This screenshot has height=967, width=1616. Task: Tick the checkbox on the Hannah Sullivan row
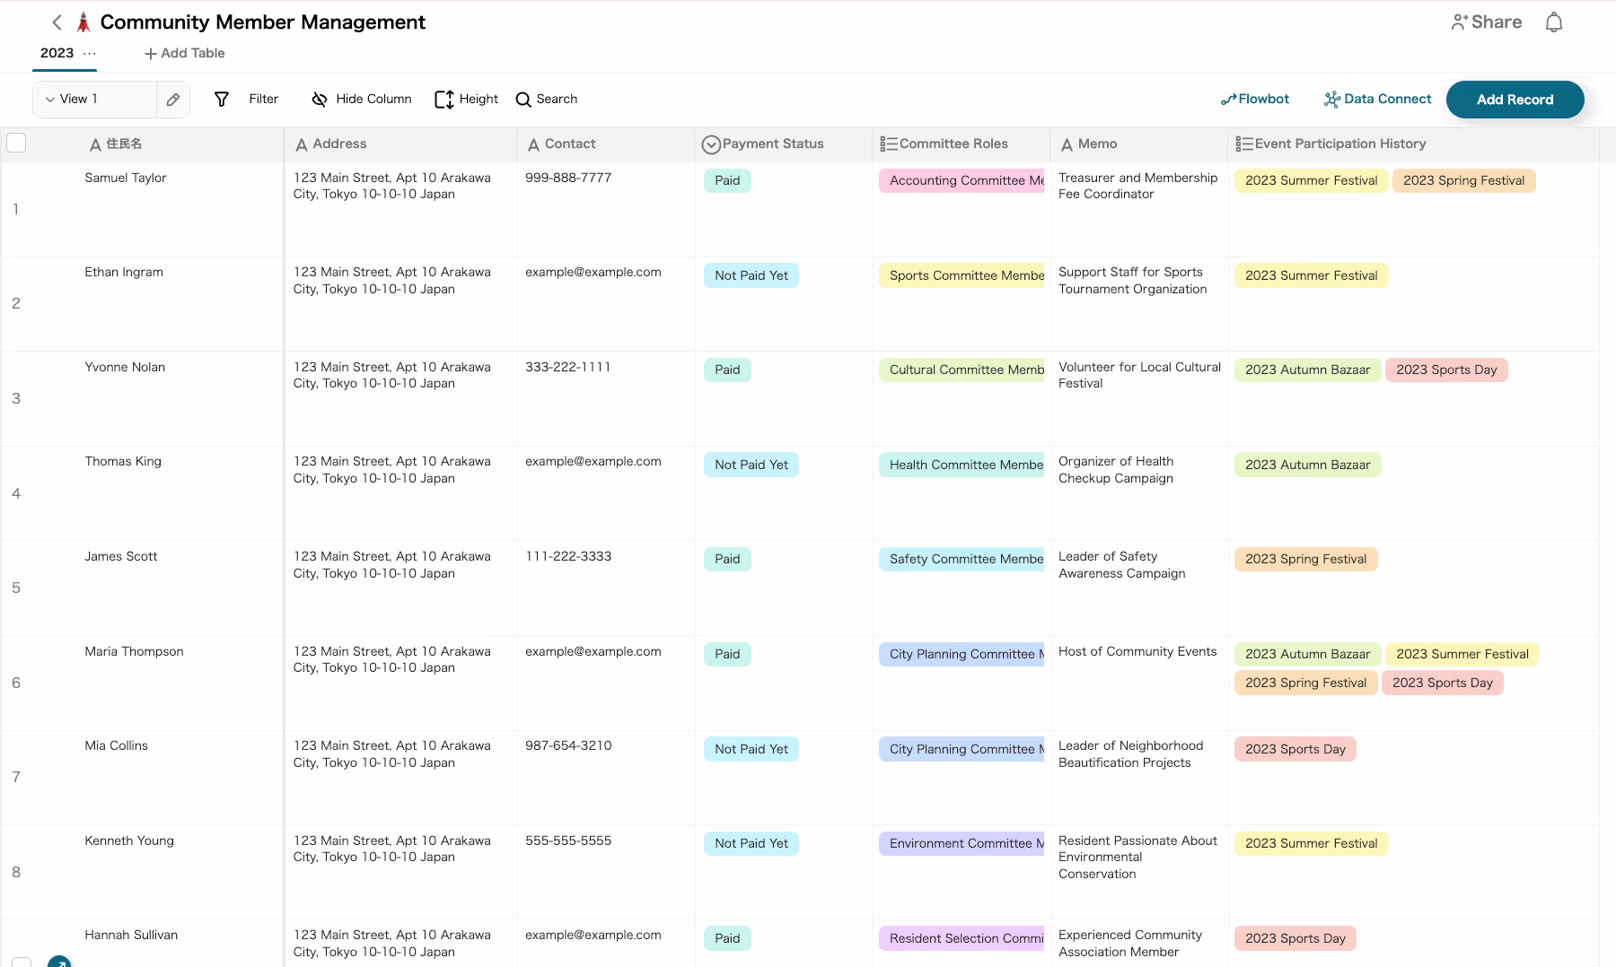(x=22, y=962)
